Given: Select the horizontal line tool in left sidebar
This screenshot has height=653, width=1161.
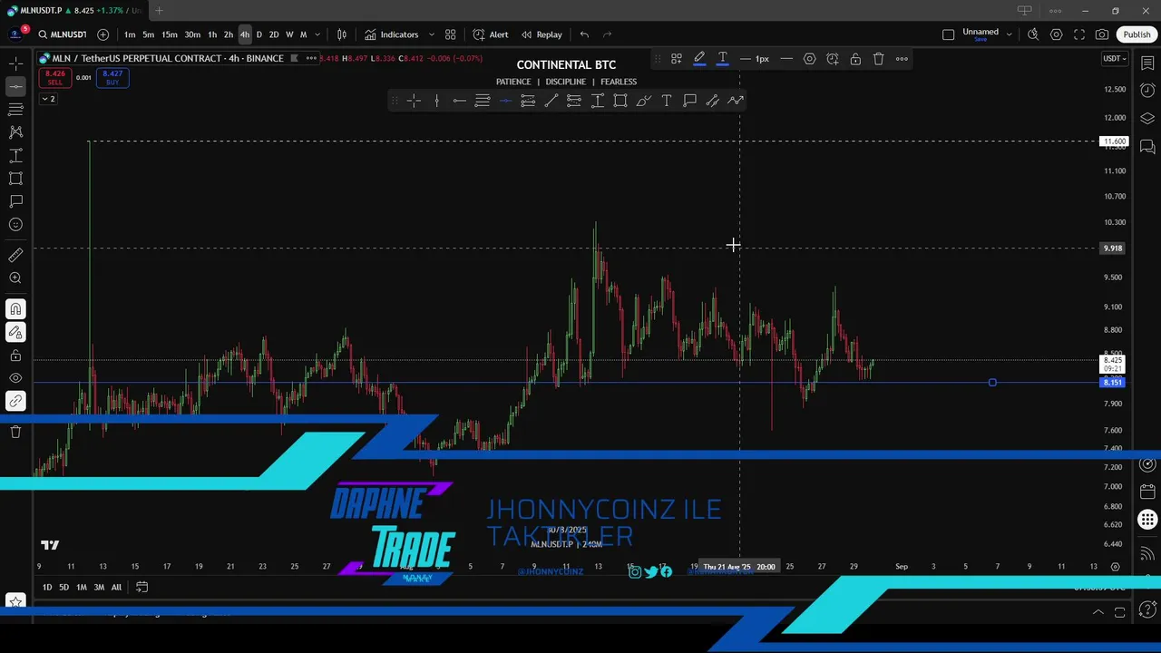Looking at the screenshot, I should [15, 87].
